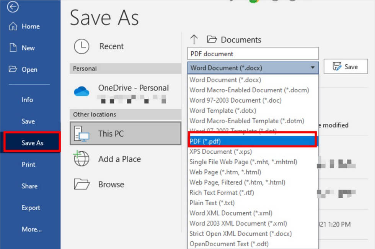Click the filename field showing PDF document
Screen dimensions: 375x249
point(253,53)
